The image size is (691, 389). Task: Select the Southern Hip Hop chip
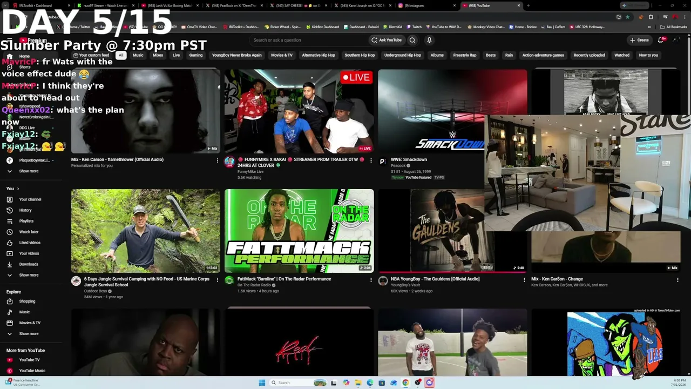(x=360, y=55)
